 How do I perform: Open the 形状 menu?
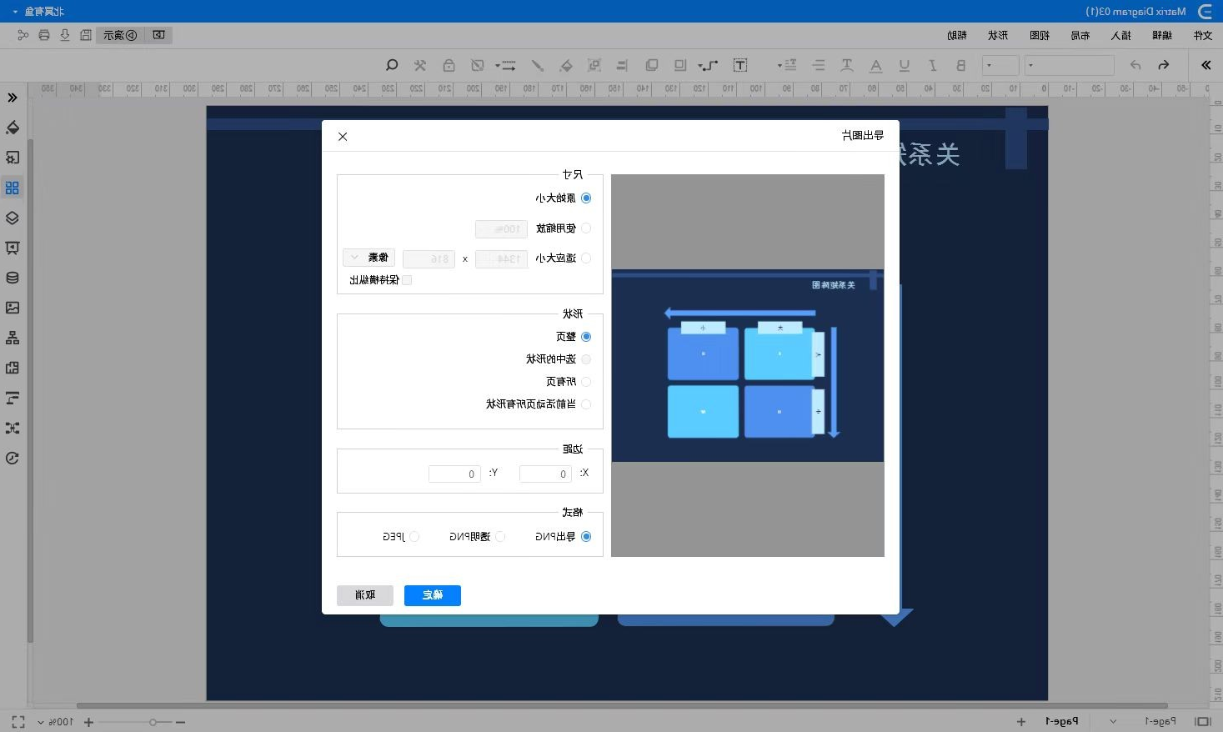pyautogui.click(x=998, y=35)
